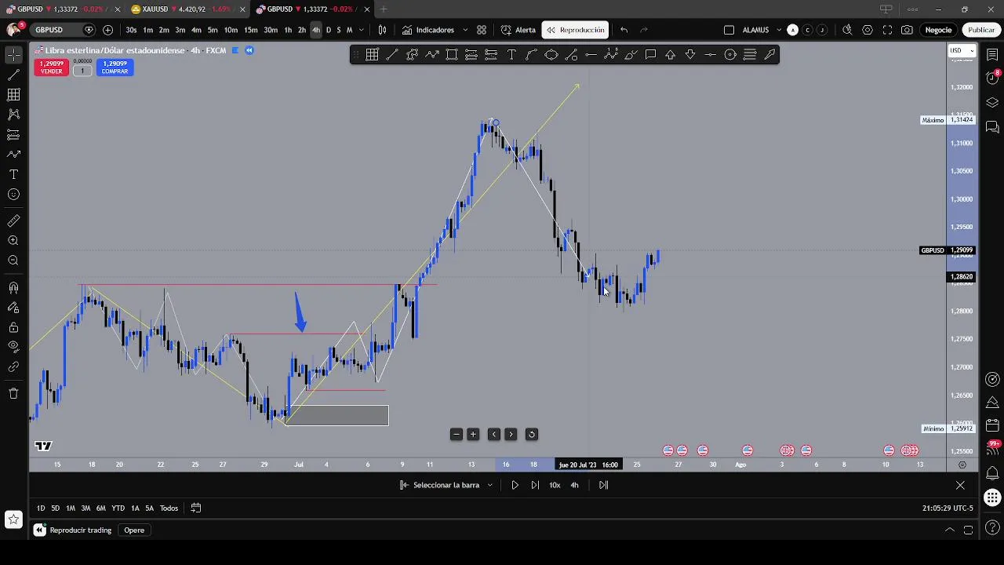Open the ALAMUS layout dropdown
Screen dimensions: 1004x565
coord(779,30)
